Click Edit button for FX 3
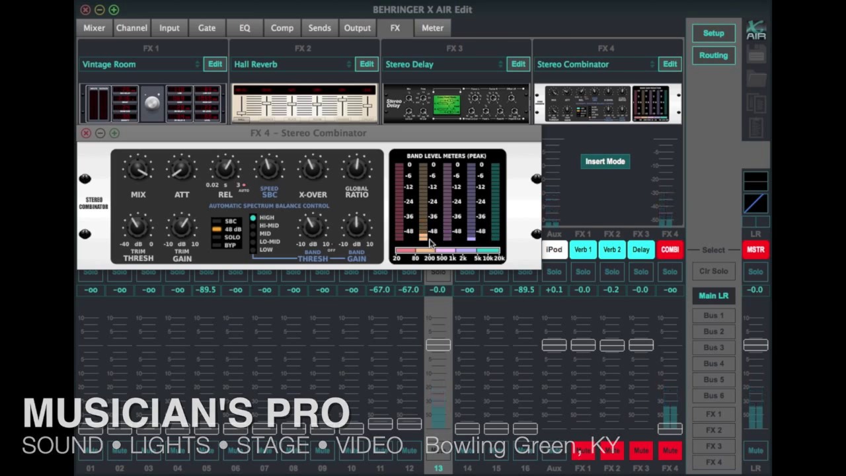This screenshot has height=476, width=846. pyautogui.click(x=518, y=64)
